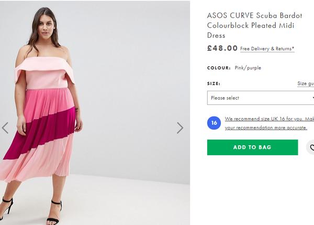Save dress with the heart icon
Screen dimensions: 314x225
coord(311,147)
